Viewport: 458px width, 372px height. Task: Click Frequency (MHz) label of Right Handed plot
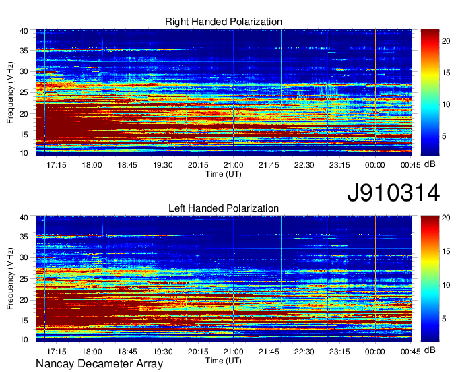coord(10,92)
